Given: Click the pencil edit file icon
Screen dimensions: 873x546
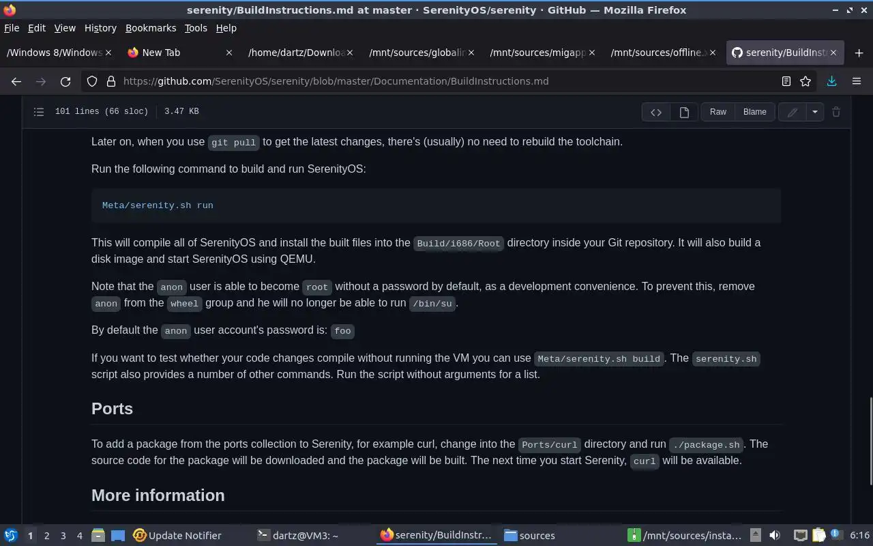Looking at the screenshot, I should pyautogui.click(x=793, y=112).
